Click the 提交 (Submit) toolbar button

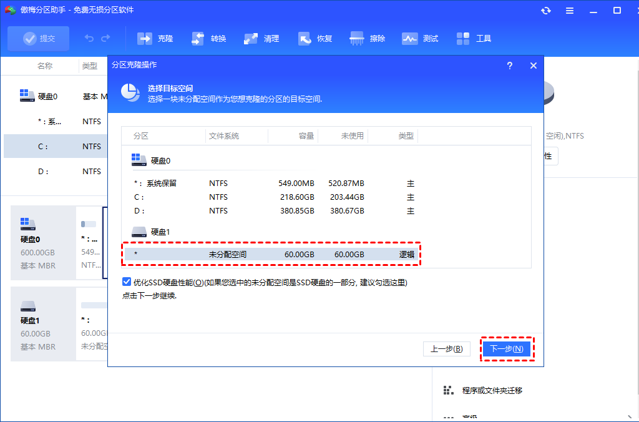point(38,38)
